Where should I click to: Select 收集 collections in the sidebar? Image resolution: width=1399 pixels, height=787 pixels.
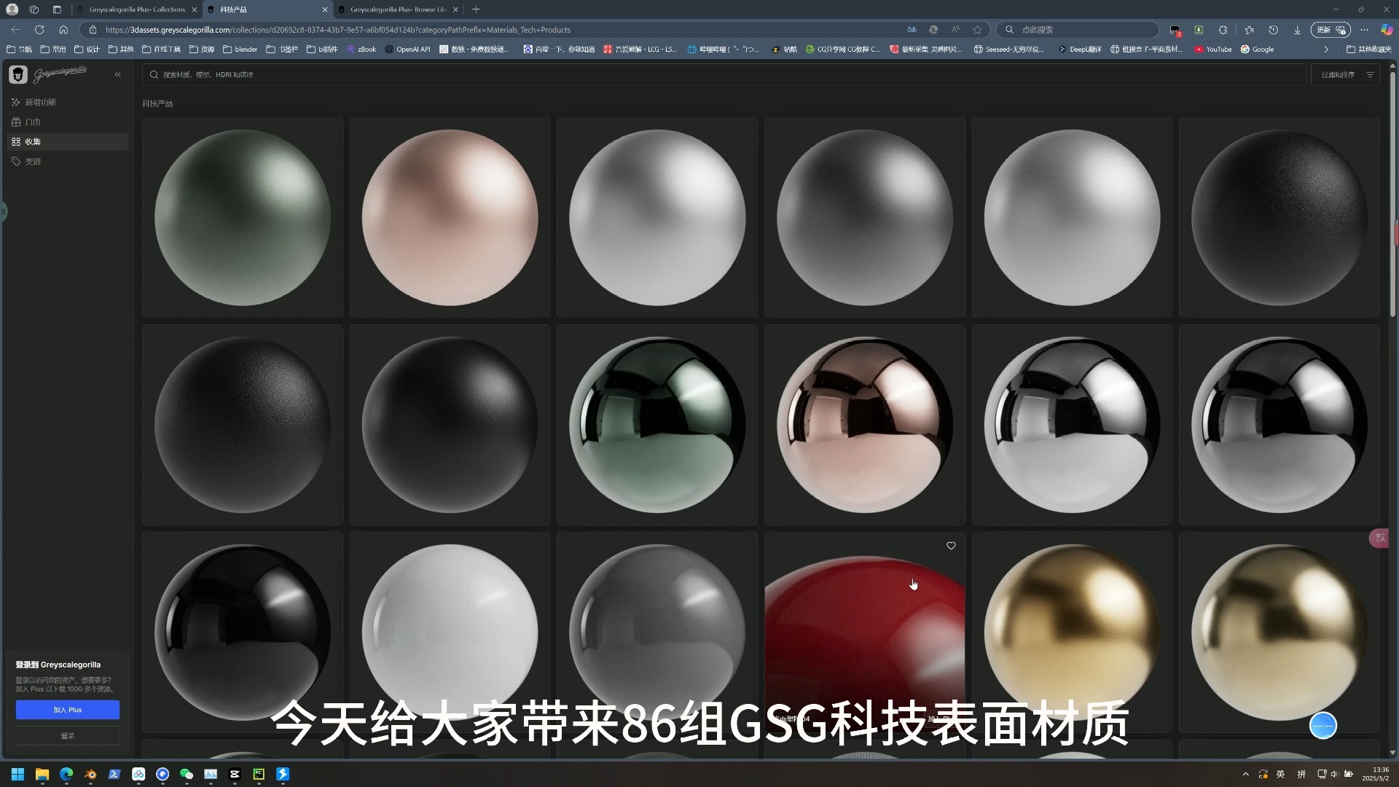68,141
